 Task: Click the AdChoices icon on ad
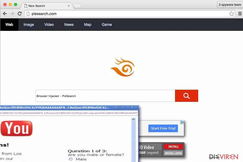[x=182, y=122]
